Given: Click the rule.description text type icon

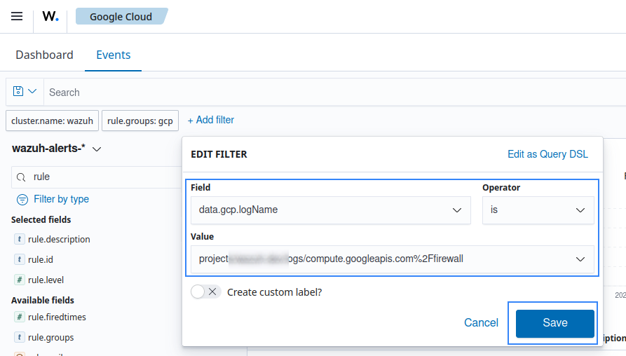Looking at the screenshot, I should [x=19, y=239].
